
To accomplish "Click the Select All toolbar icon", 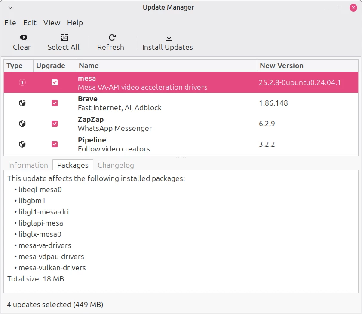I will point(65,37).
